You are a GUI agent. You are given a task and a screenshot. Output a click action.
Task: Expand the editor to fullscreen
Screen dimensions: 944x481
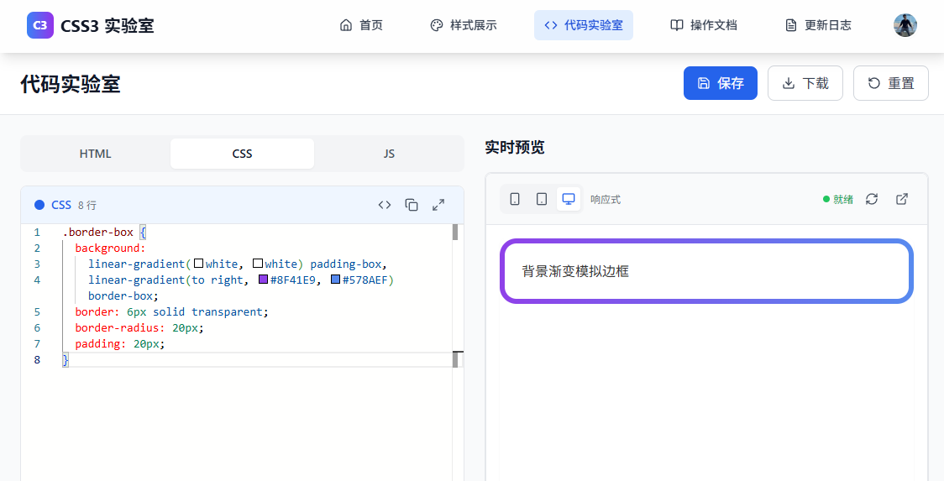[438, 205]
